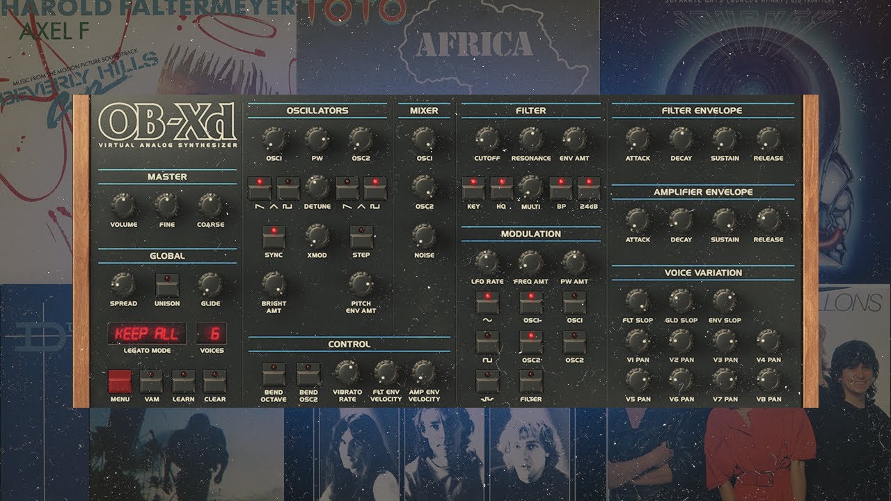Click the FLT ENV VELOCITY knob
Screen dimensions: 891x501
[x=386, y=373]
